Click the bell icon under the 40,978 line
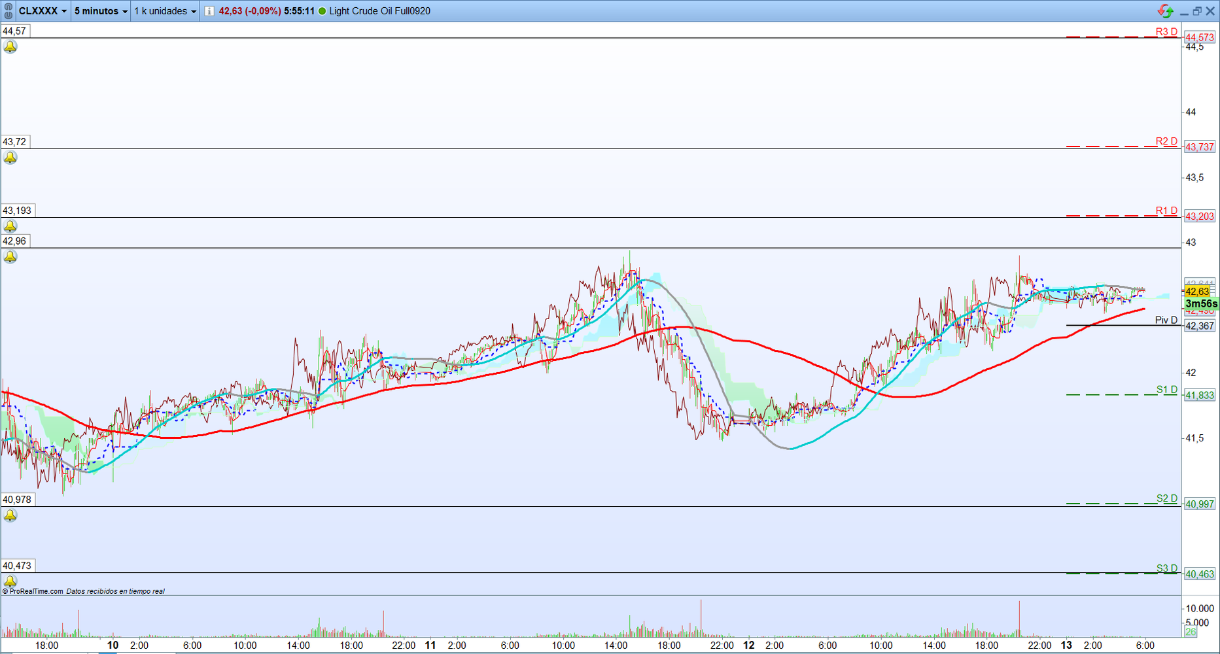The width and height of the screenshot is (1220, 654). [x=10, y=515]
